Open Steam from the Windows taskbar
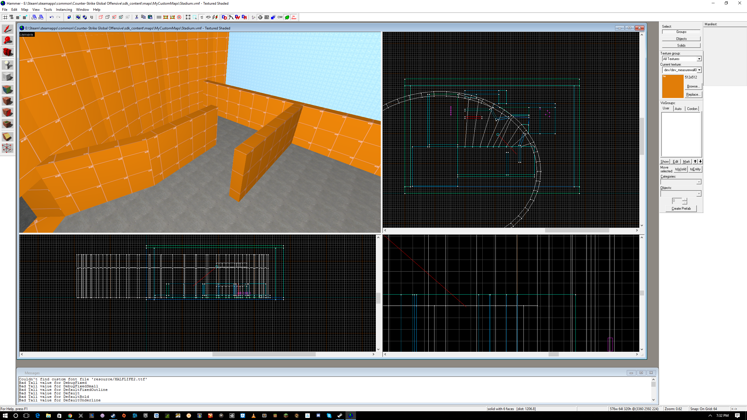 pyautogui.click(x=113, y=416)
